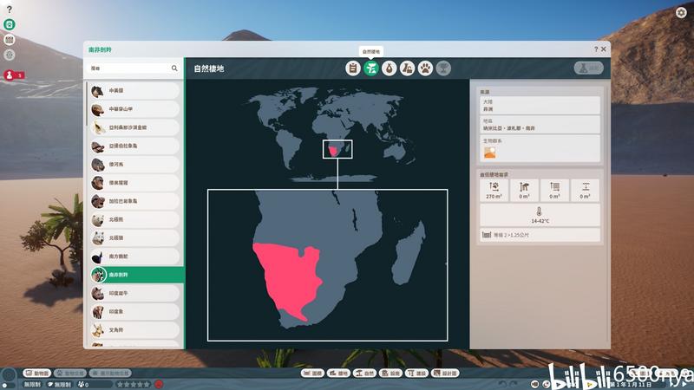Image resolution: width=694 pixels, height=390 pixels.
Task: Click the undo arrow in bottom bar
Action: (x=502, y=384)
